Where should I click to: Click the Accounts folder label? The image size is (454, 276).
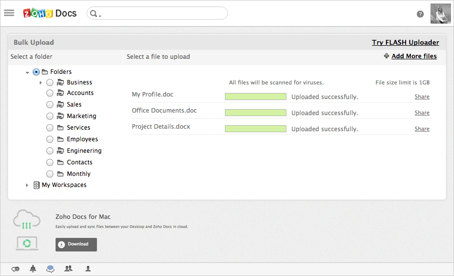pos(80,93)
